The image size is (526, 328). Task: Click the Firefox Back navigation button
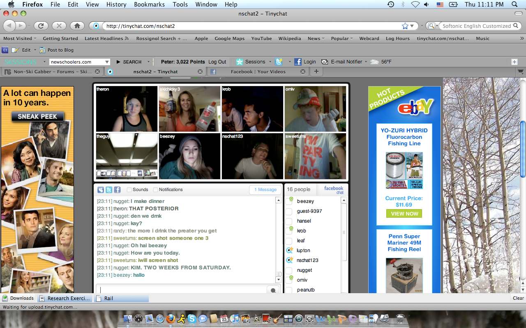10,25
